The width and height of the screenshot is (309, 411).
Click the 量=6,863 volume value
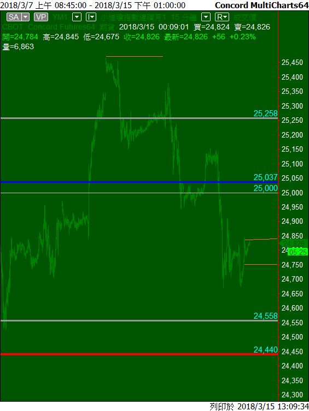tap(18, 46)
